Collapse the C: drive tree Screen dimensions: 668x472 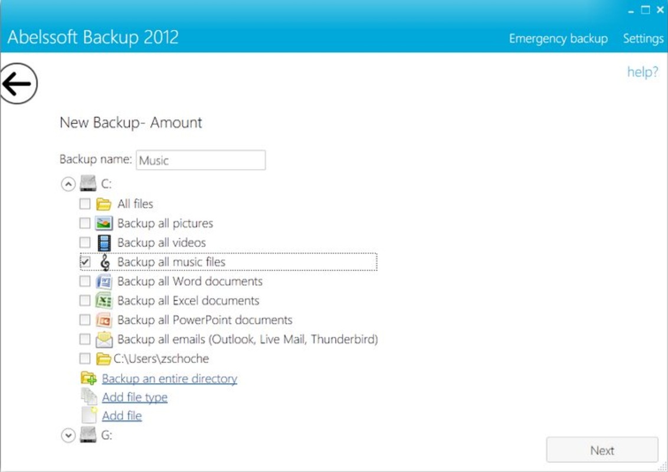(x=68, y=184)
